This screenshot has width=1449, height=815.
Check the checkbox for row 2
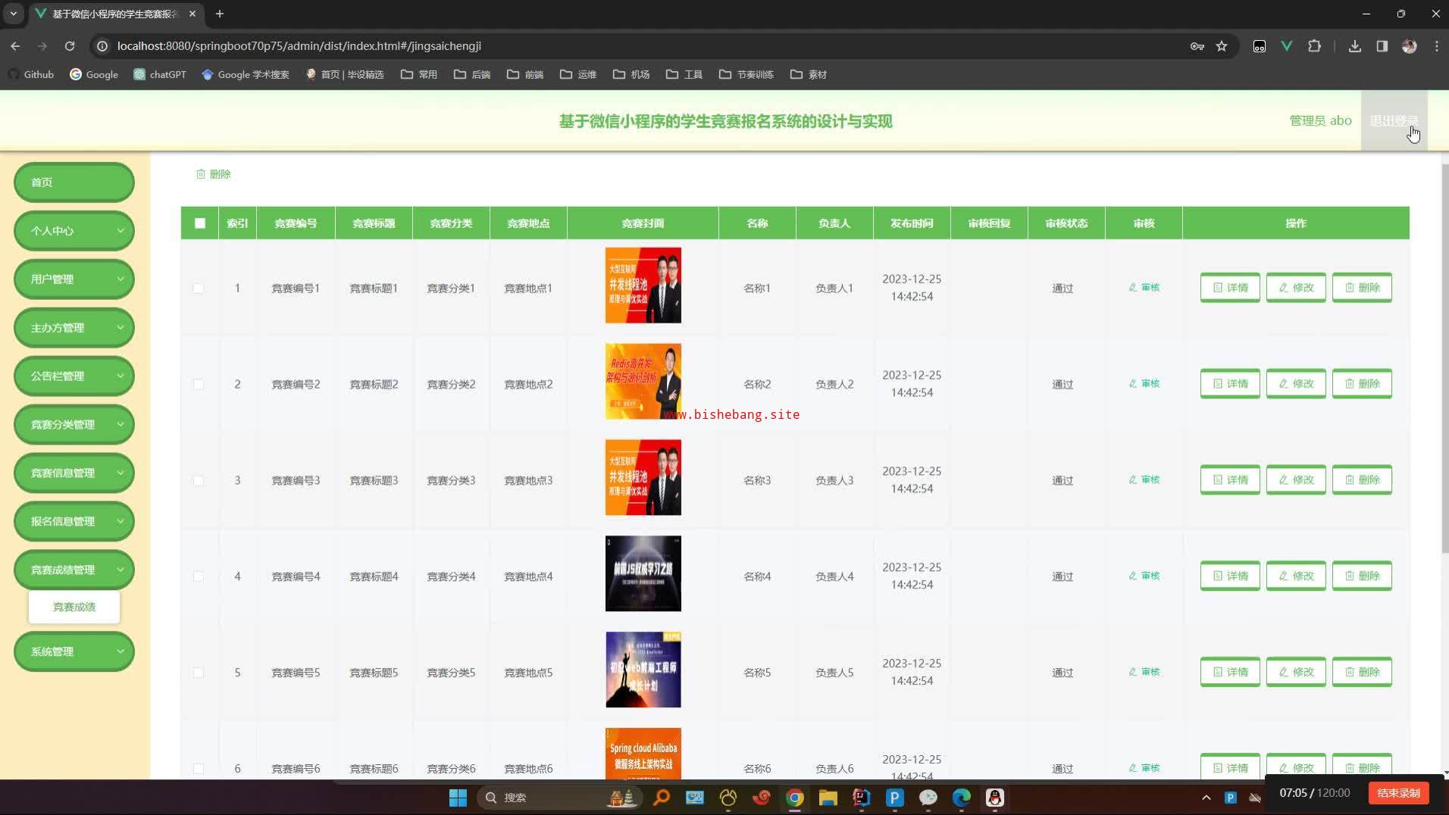tap(199, 385)
